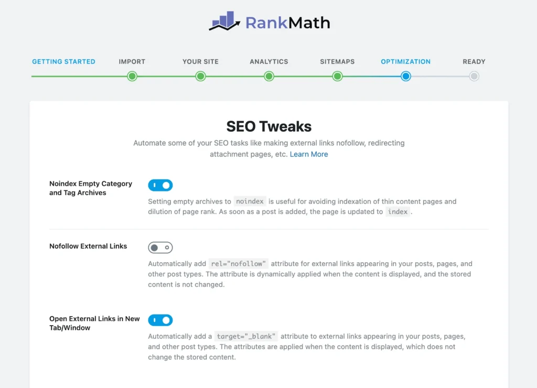
Task: Disable Noindex Empty Category and Tag Archives
Action: (x=160, y=185)
